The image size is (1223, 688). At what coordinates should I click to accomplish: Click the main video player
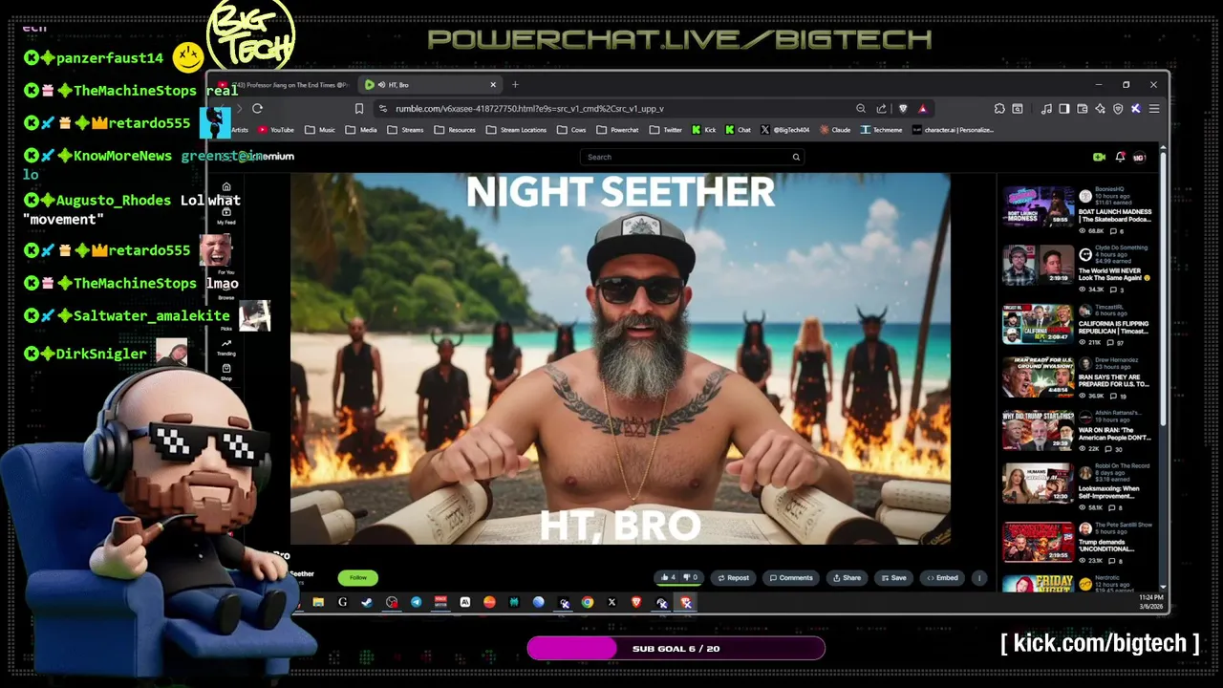(620, 358)
